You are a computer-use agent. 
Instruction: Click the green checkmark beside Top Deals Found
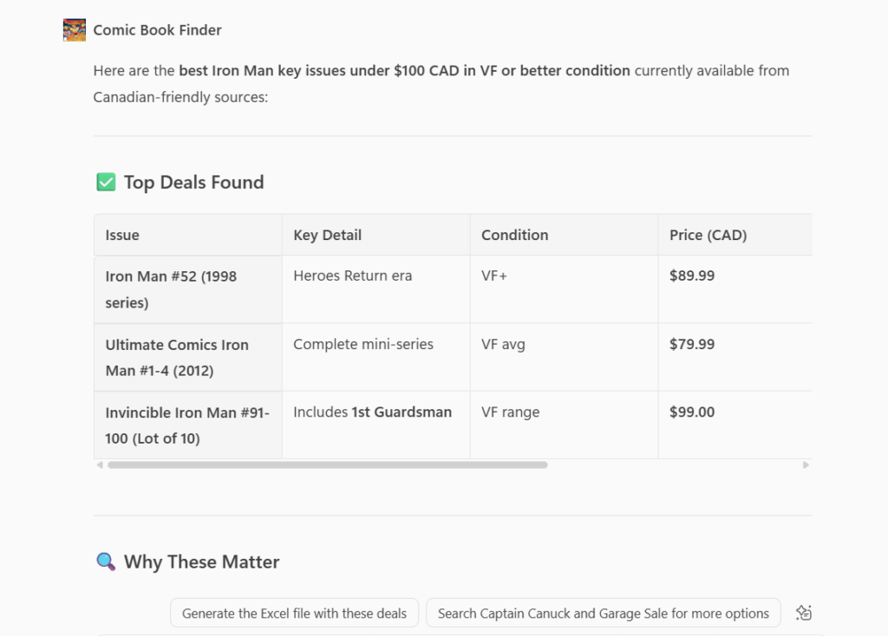[106, 182]
